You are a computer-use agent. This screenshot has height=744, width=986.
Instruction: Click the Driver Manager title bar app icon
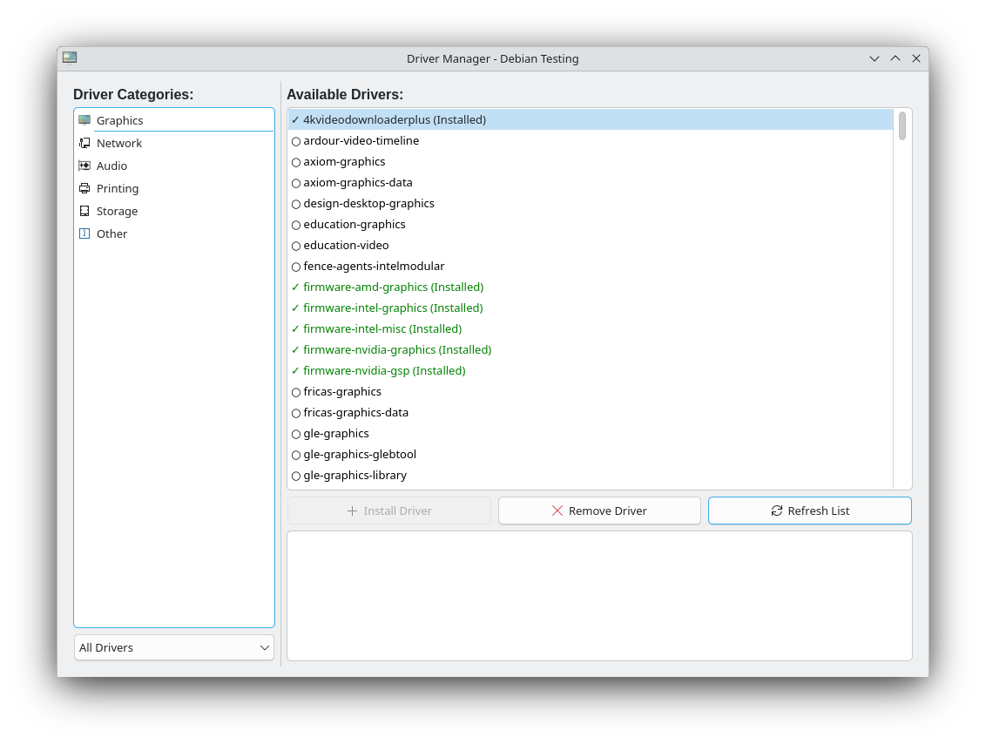click(70, 57)
